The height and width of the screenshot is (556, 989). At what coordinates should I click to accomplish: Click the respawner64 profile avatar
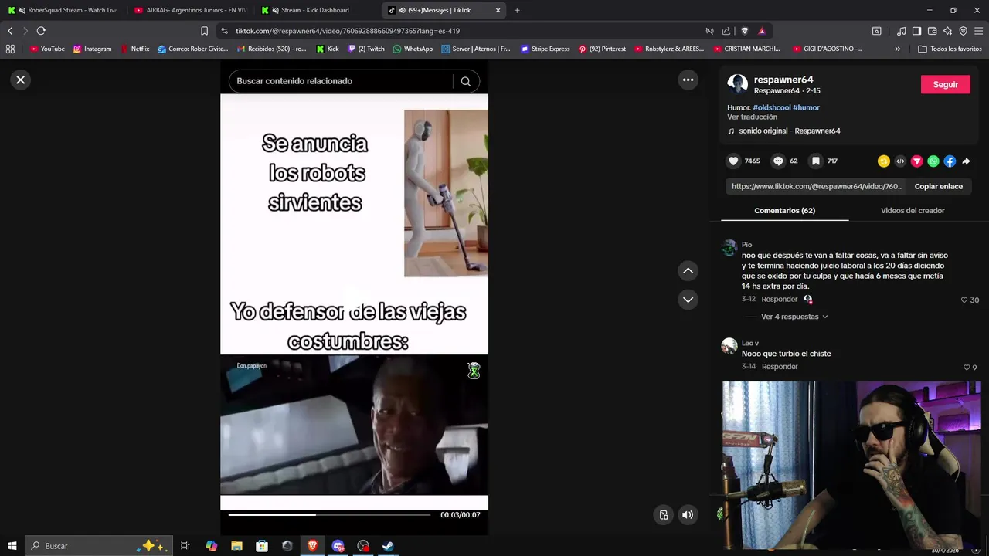[737, 84]
